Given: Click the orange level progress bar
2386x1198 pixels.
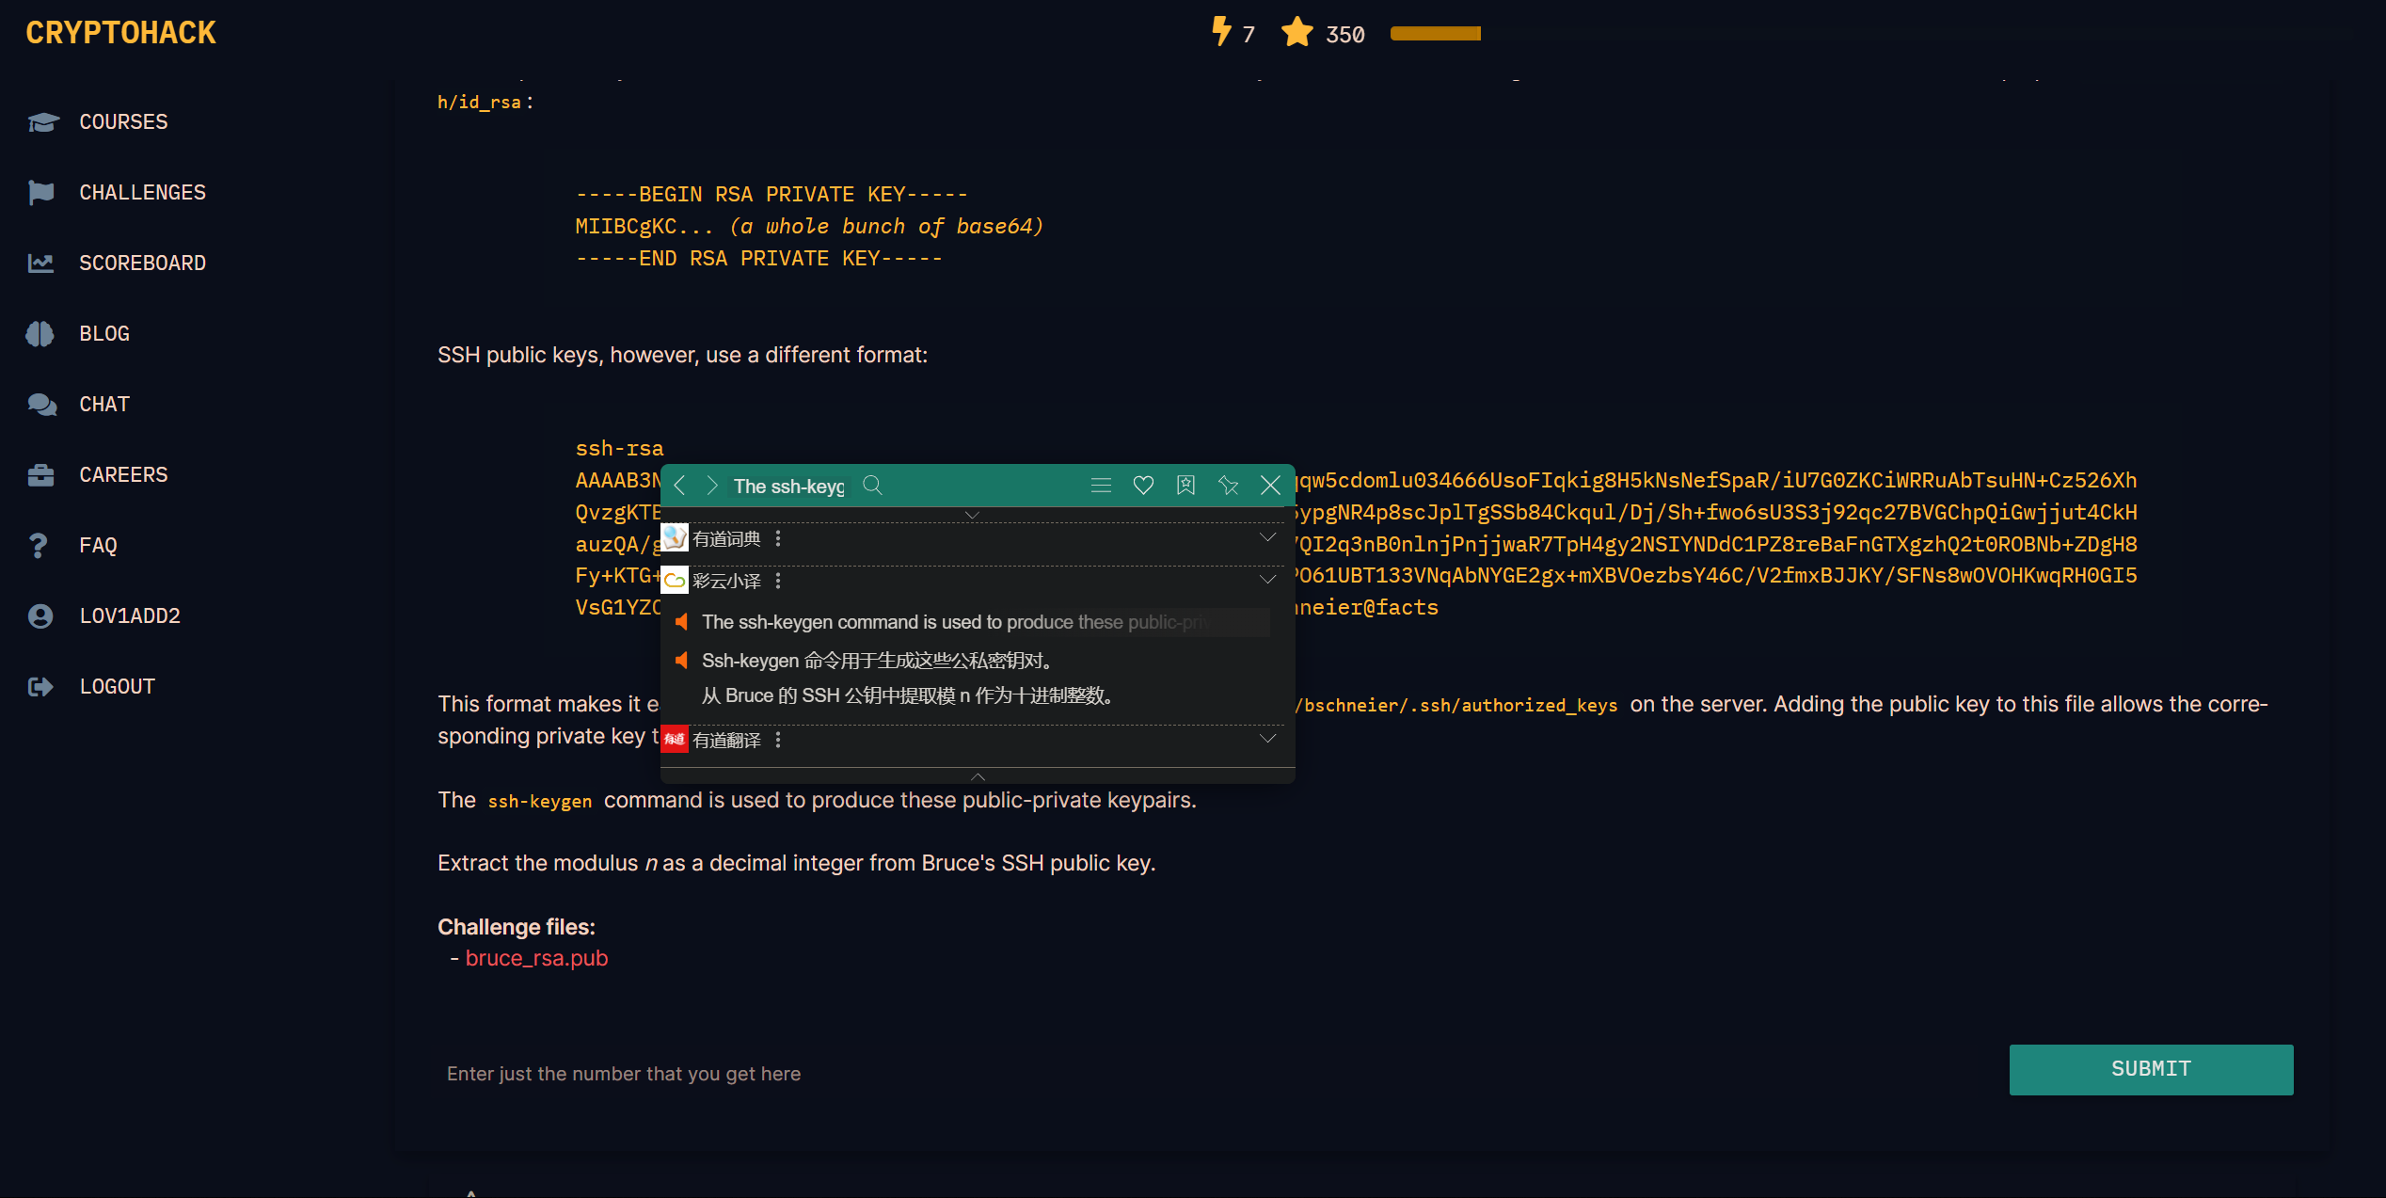Looking at the screenshot, I should 1435,34.
